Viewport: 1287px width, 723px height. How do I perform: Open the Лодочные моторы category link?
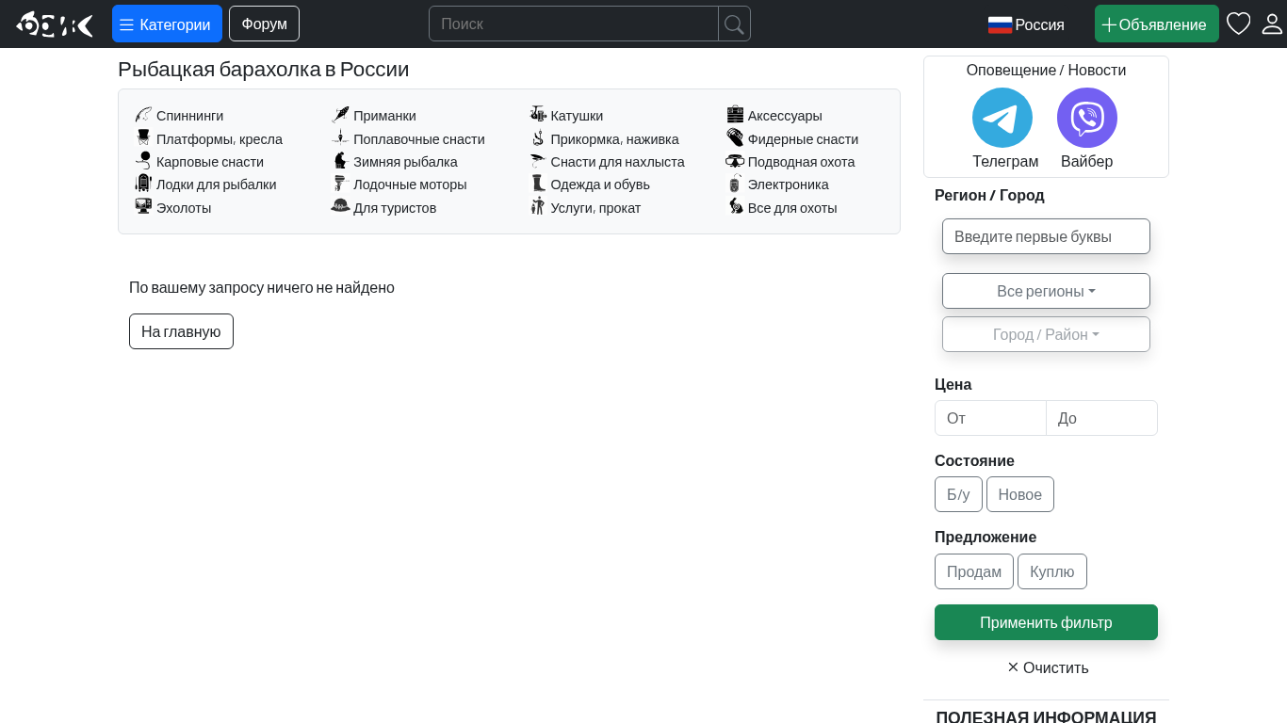(x=410, y=185)
